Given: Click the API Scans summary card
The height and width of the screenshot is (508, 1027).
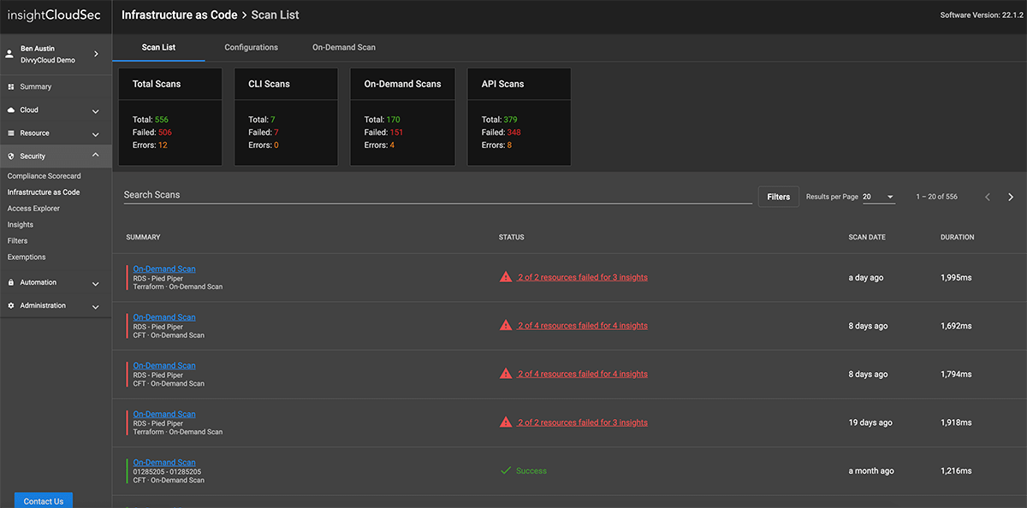Looking at the screenshot, I should 519,116.
